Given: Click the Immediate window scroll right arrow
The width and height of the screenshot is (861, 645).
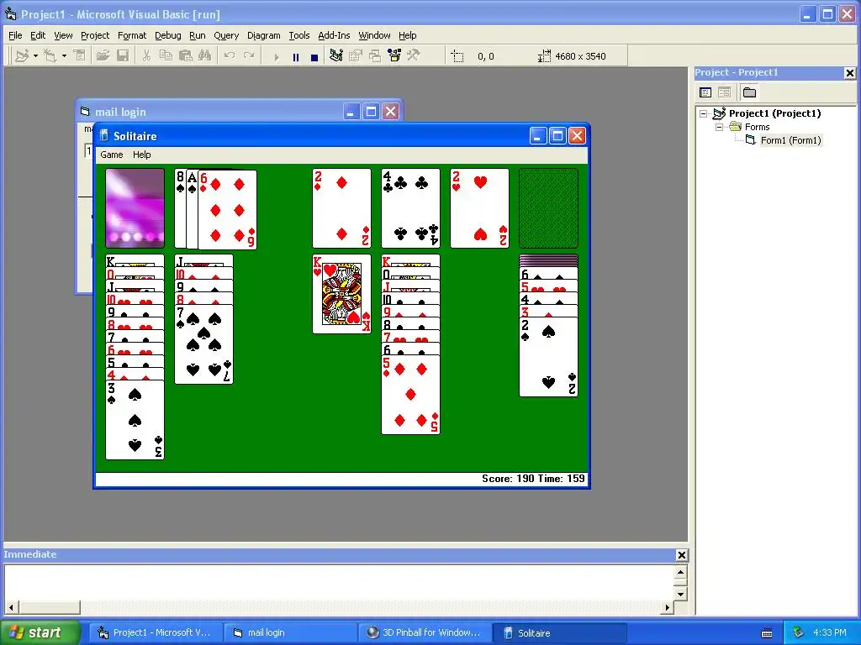Looking at the screenshot, I should point(667,607).
